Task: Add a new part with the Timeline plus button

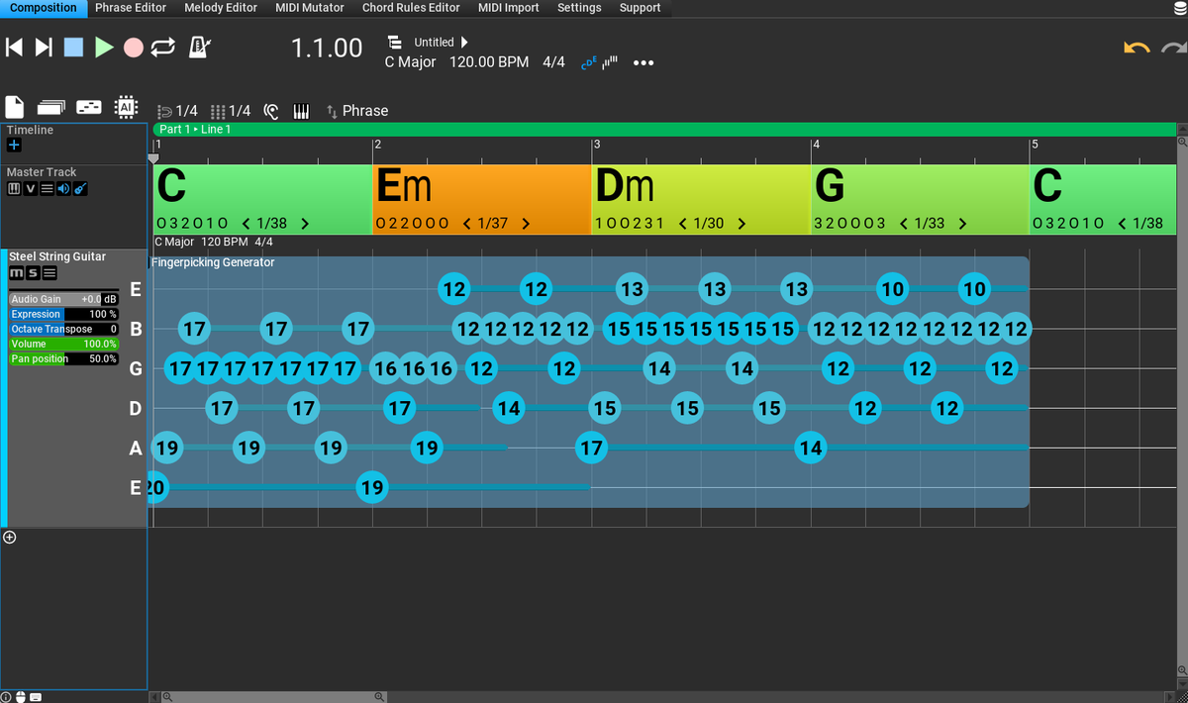Action: 14,145
